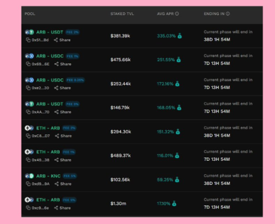Viewport: 275px width, 224px height.
Task: Click token icons of the $381.39k ARB-USDT pool
Action: (x=30, y=32)
